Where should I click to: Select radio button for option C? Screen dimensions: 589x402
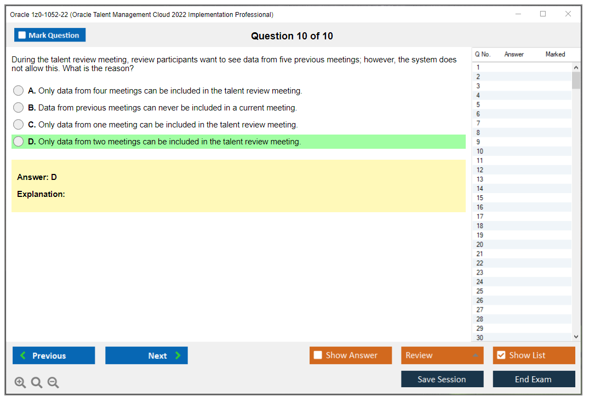18,124
